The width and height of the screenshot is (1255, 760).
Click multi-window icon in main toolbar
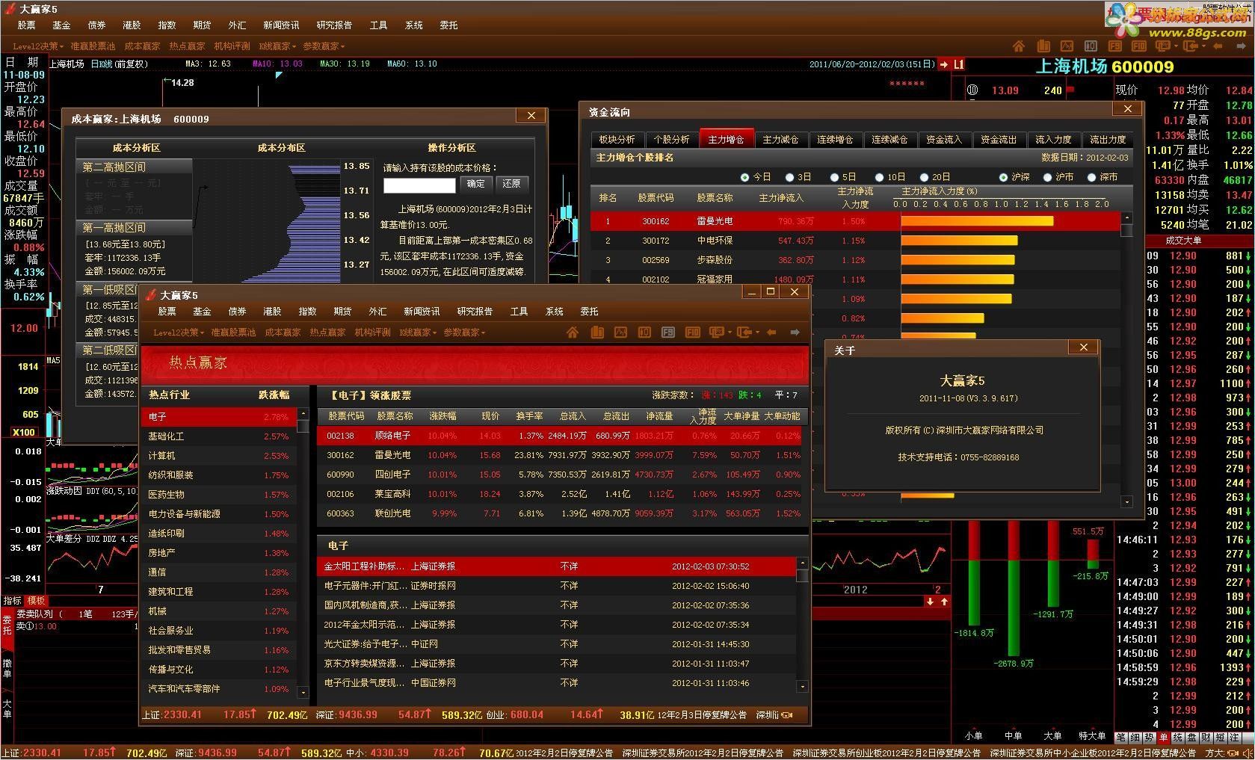1163,46
